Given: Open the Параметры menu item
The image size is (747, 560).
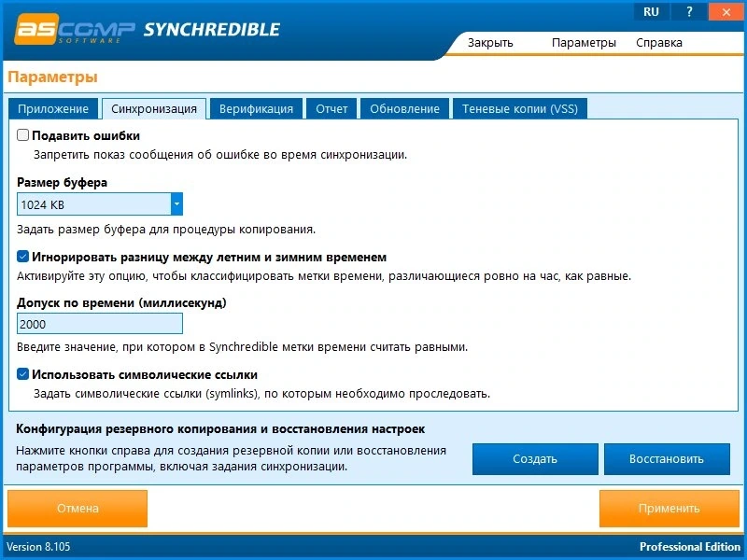Looking at the screenshot, I should coord(584,42).
